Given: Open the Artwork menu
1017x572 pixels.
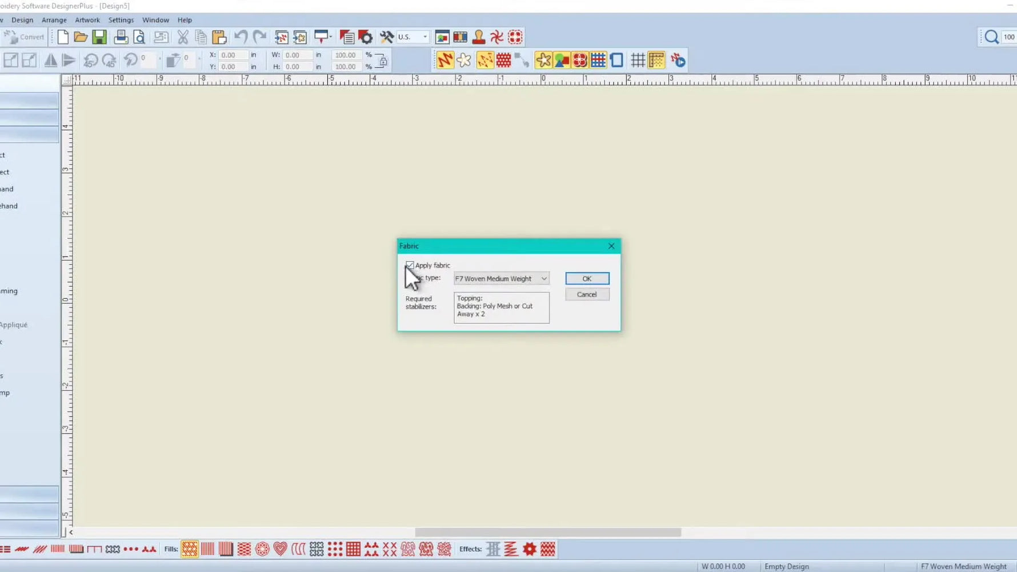Looking at the screenshot, I should tap(87, 19).
